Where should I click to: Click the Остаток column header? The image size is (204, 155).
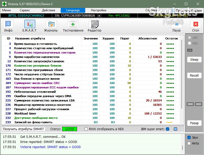coord(171,38)
